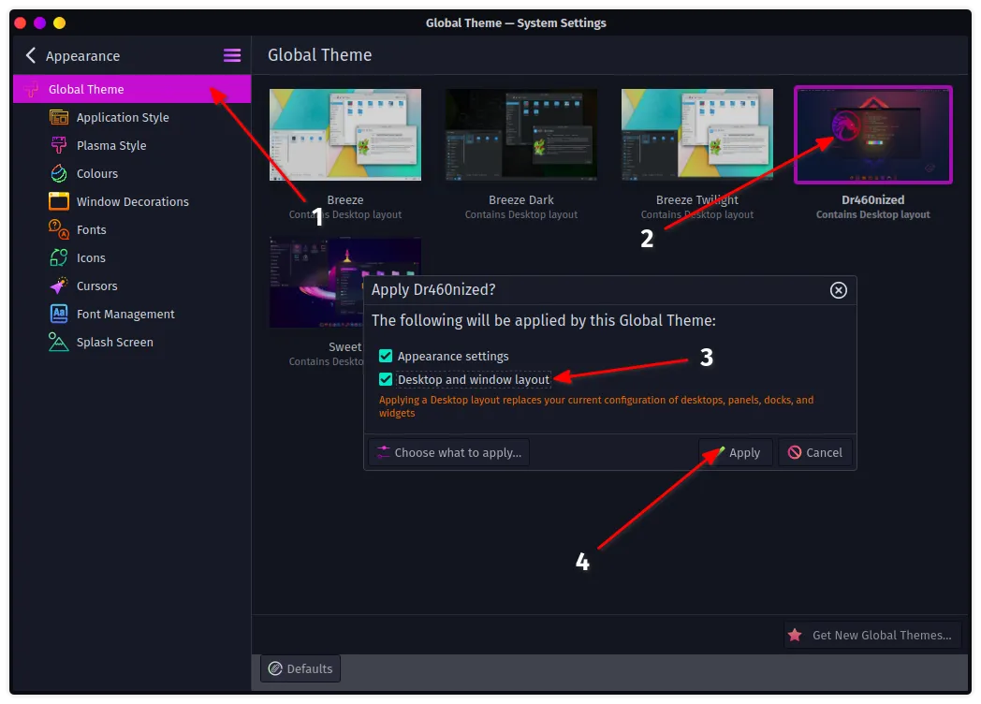Click the Cursors pointer icon
This screenshot has height=704, width=981.
point(59,286)
